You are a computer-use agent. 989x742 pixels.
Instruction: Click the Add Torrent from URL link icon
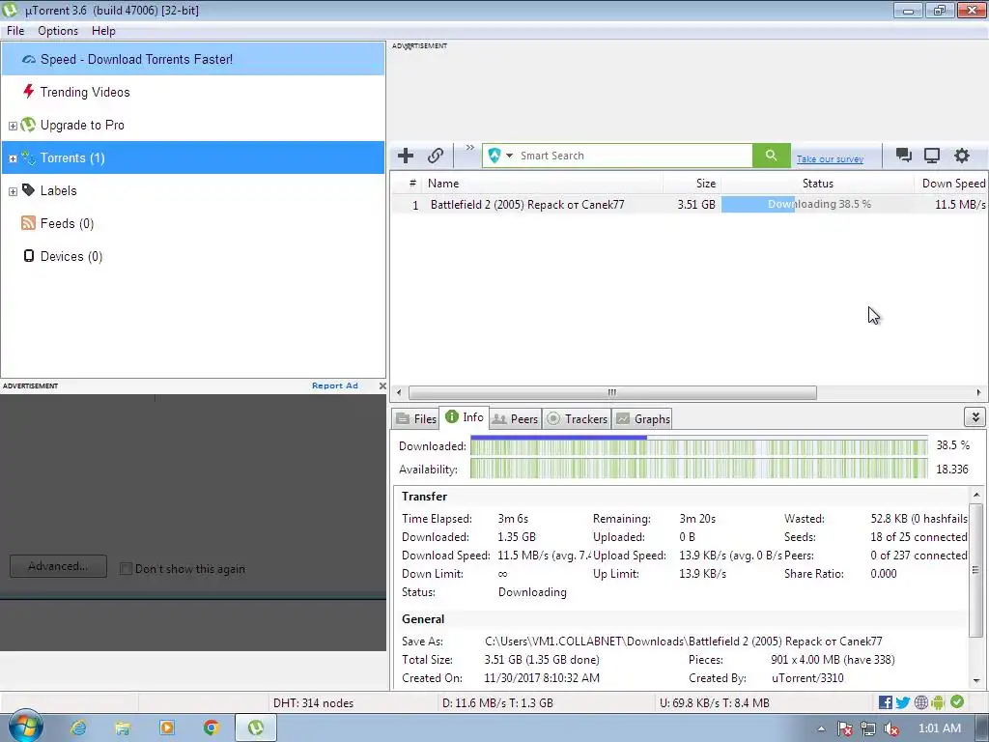(x=436, y=156)
